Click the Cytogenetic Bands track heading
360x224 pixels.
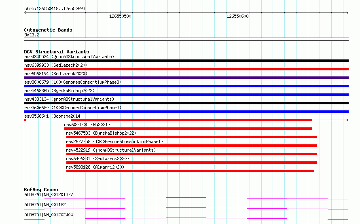pos(48,30)
